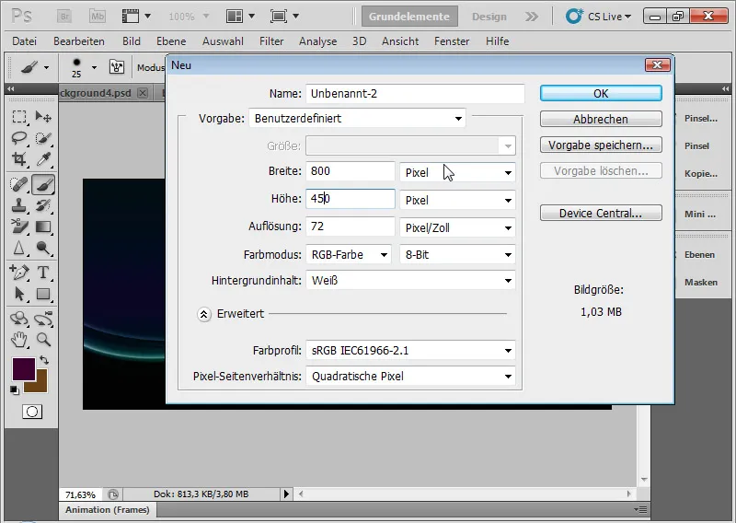Select the Crop tool
The width and height of the screenshot is (736, 523).
[18, 159]
